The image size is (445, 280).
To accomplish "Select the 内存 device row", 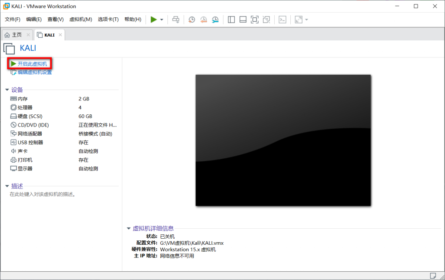I will pyautogui.click(x=64, y=99).
